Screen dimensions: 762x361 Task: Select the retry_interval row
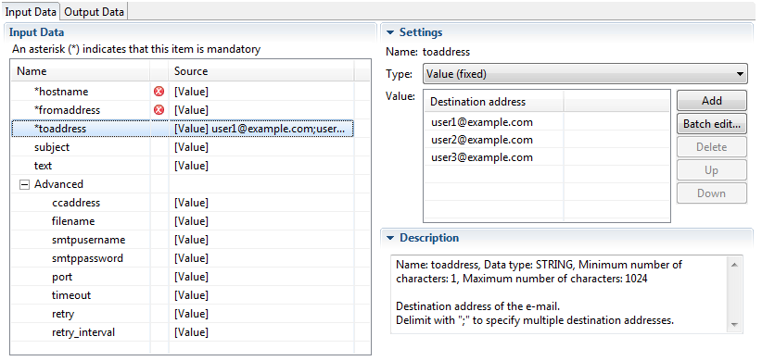tap(183, 332)
